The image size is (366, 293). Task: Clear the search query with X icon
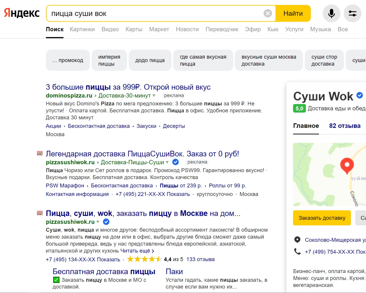coord(268,13)
